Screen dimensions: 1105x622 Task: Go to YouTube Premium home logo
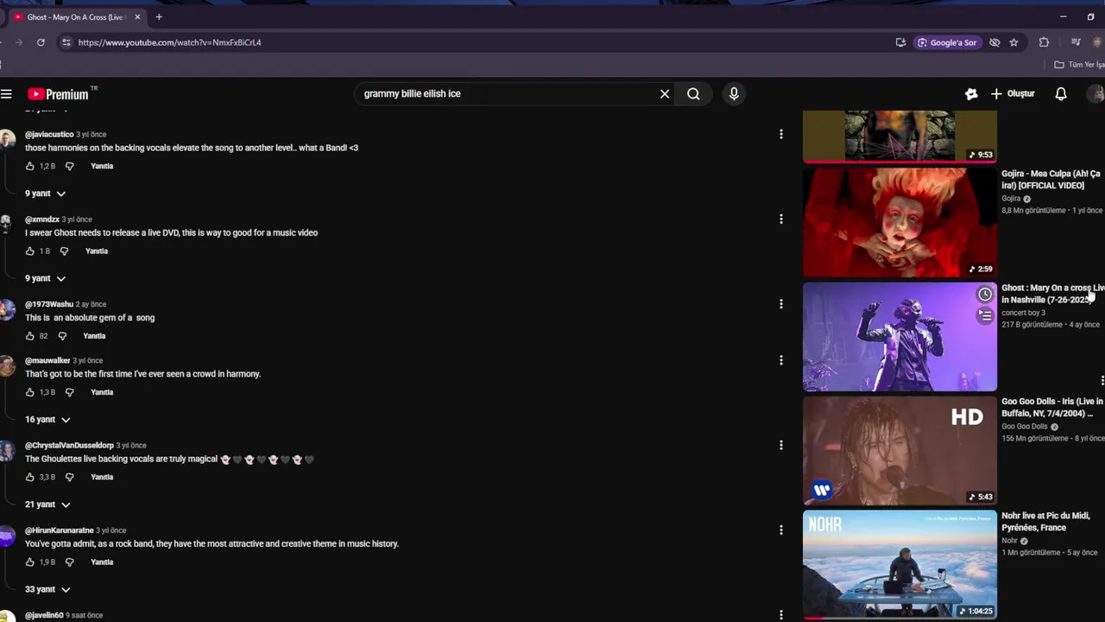coord(59,94)
